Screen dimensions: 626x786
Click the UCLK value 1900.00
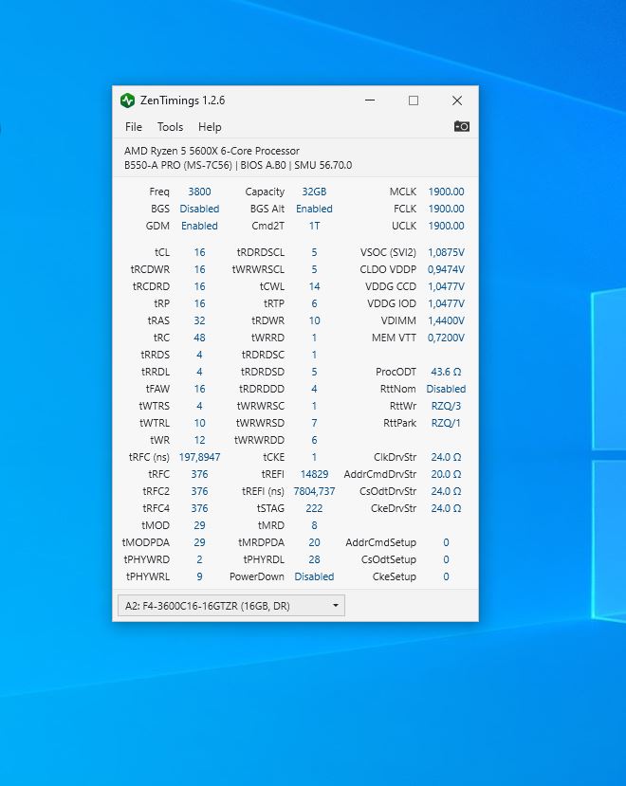(x=446, y=226)
